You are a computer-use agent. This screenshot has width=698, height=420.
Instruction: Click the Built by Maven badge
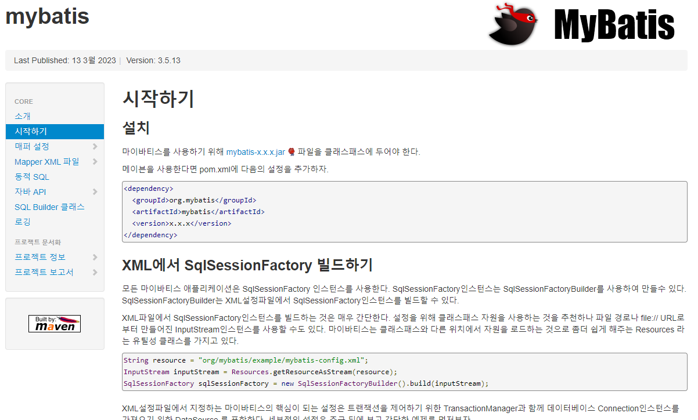(55, 323)
